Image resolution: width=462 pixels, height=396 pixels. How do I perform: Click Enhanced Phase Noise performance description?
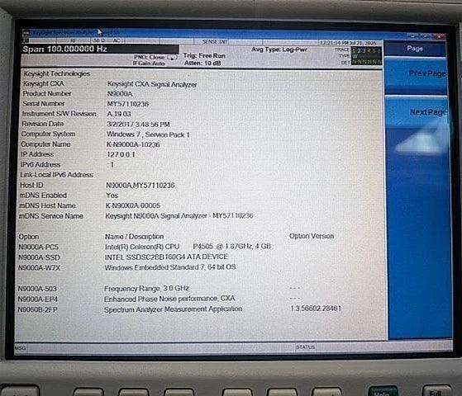click(169, 299)
